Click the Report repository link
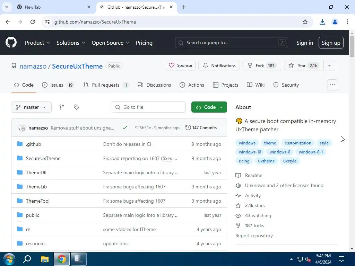Image resolution: width=355 pixels, height=266 pixels. tap(254, 236)
